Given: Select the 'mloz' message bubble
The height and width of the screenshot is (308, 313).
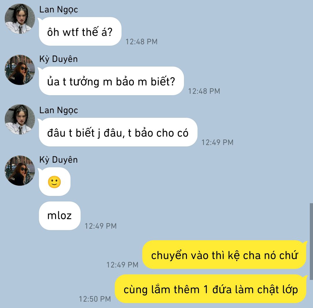Looking at the screenshot, I should coord(59,216).
